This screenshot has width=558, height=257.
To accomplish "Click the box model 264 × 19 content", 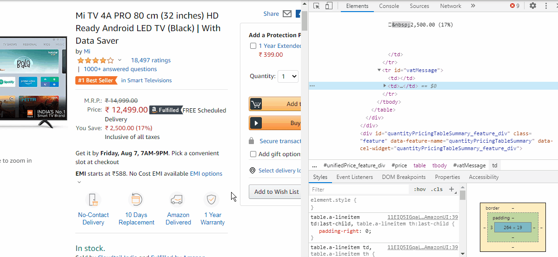I will 513,227.
